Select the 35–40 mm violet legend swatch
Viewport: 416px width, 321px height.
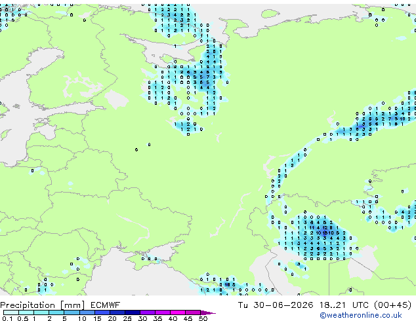click(x=163, y=312)
